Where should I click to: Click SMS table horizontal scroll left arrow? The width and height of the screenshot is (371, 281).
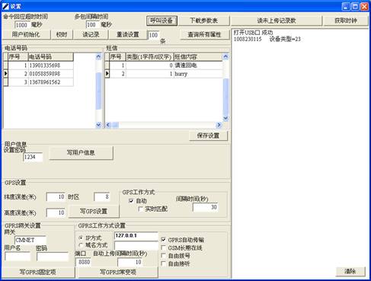click(x=108, y=125)
